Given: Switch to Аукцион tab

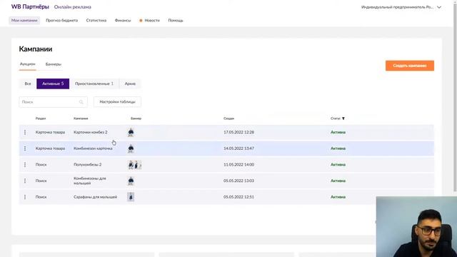Looking at the screenshot, I should click(x=27, y=64).
